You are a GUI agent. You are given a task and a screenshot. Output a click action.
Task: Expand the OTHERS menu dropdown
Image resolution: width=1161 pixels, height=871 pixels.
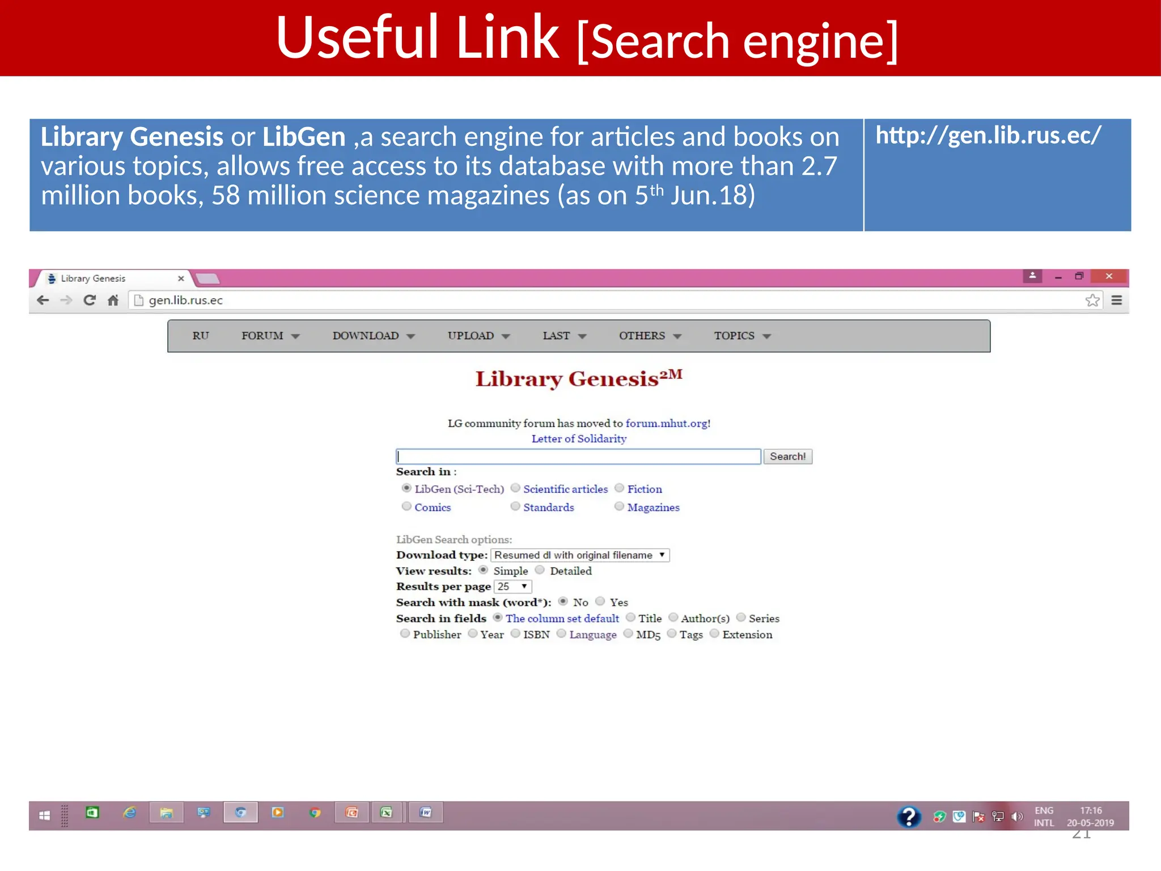tap(650, 336)
